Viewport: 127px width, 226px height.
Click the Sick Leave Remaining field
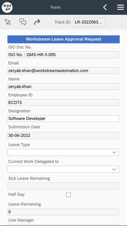63,186
